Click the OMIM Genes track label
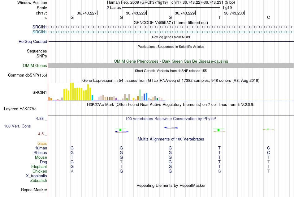Viewport: 294px width, 197px height. pyautogui.click(x=35, y=66)
